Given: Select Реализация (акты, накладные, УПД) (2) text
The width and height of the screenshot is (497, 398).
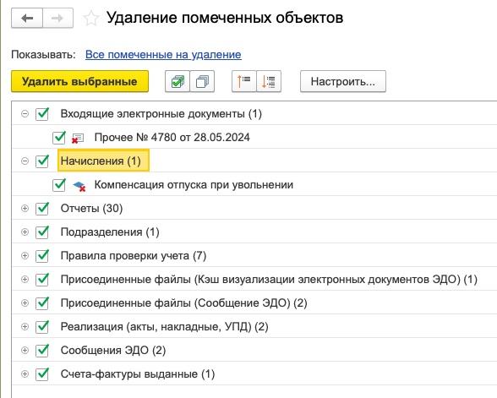Looking at the screenshot, I should pos(164,327).
